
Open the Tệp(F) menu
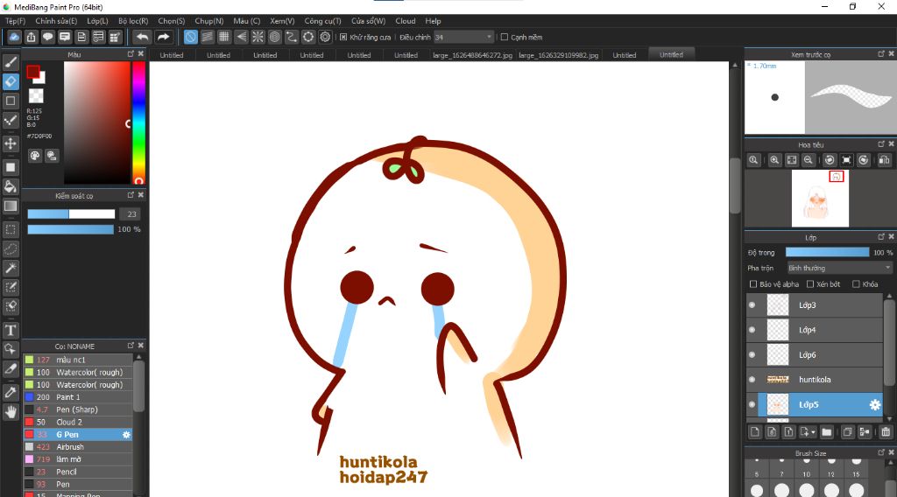(x=16, y=21)
